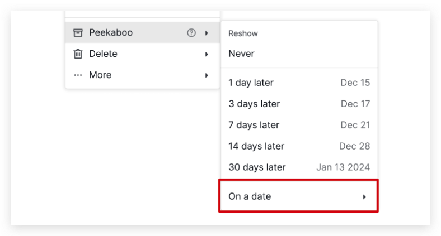Choose 1 day later option

[x=299, y=83]
